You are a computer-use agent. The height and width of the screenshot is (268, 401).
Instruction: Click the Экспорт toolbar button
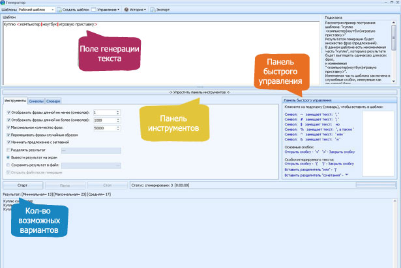[x=160, y=10]
